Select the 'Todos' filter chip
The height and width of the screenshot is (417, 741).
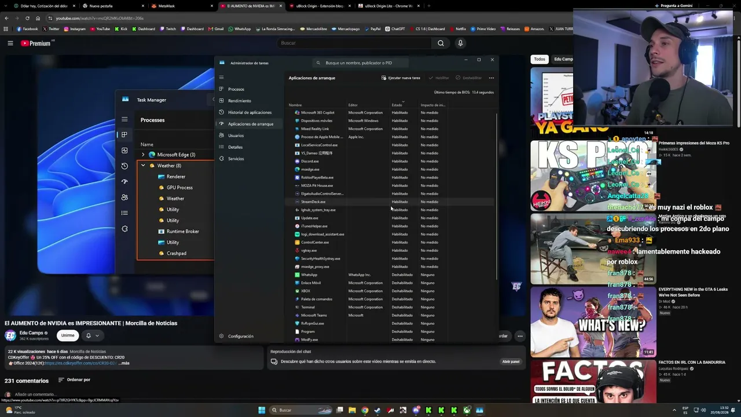[x=540, y=59]
